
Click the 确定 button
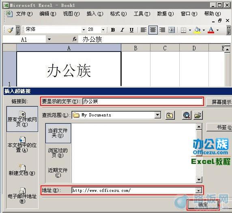click(x=203, y=205)
